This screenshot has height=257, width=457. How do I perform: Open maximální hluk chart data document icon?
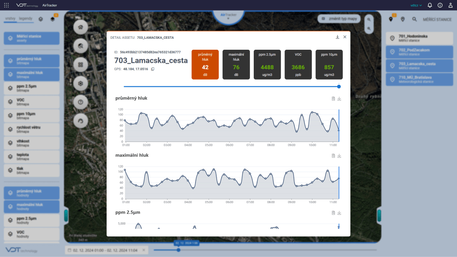pyautogui.click(x=333, y=156)
